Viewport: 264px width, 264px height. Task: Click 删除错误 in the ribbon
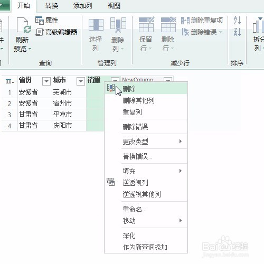(x=199, y=32)
